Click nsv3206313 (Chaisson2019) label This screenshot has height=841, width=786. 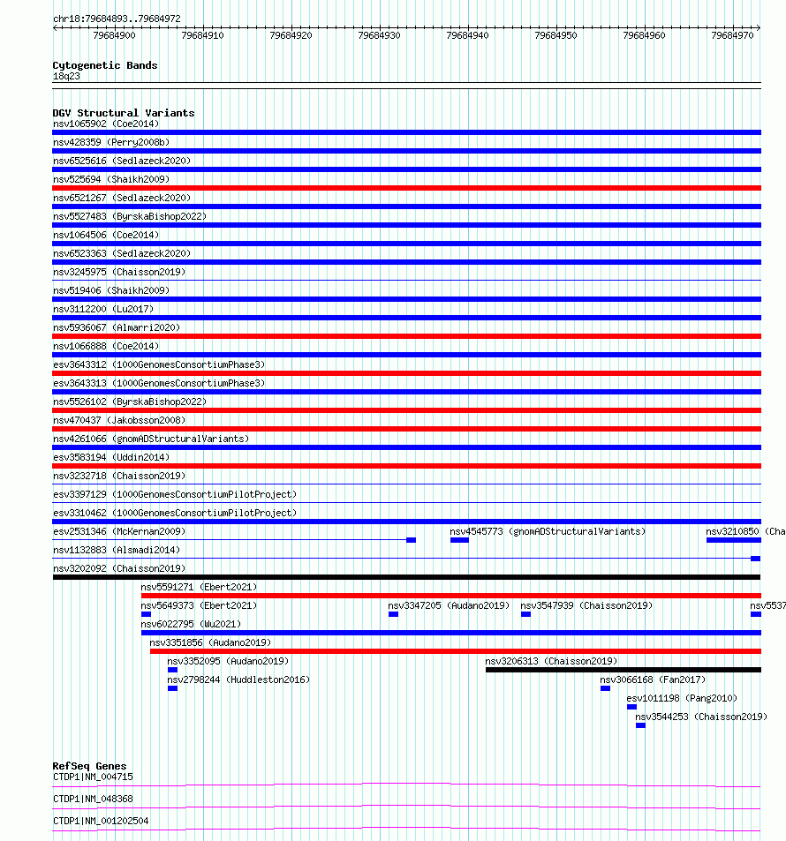(551, 661)
